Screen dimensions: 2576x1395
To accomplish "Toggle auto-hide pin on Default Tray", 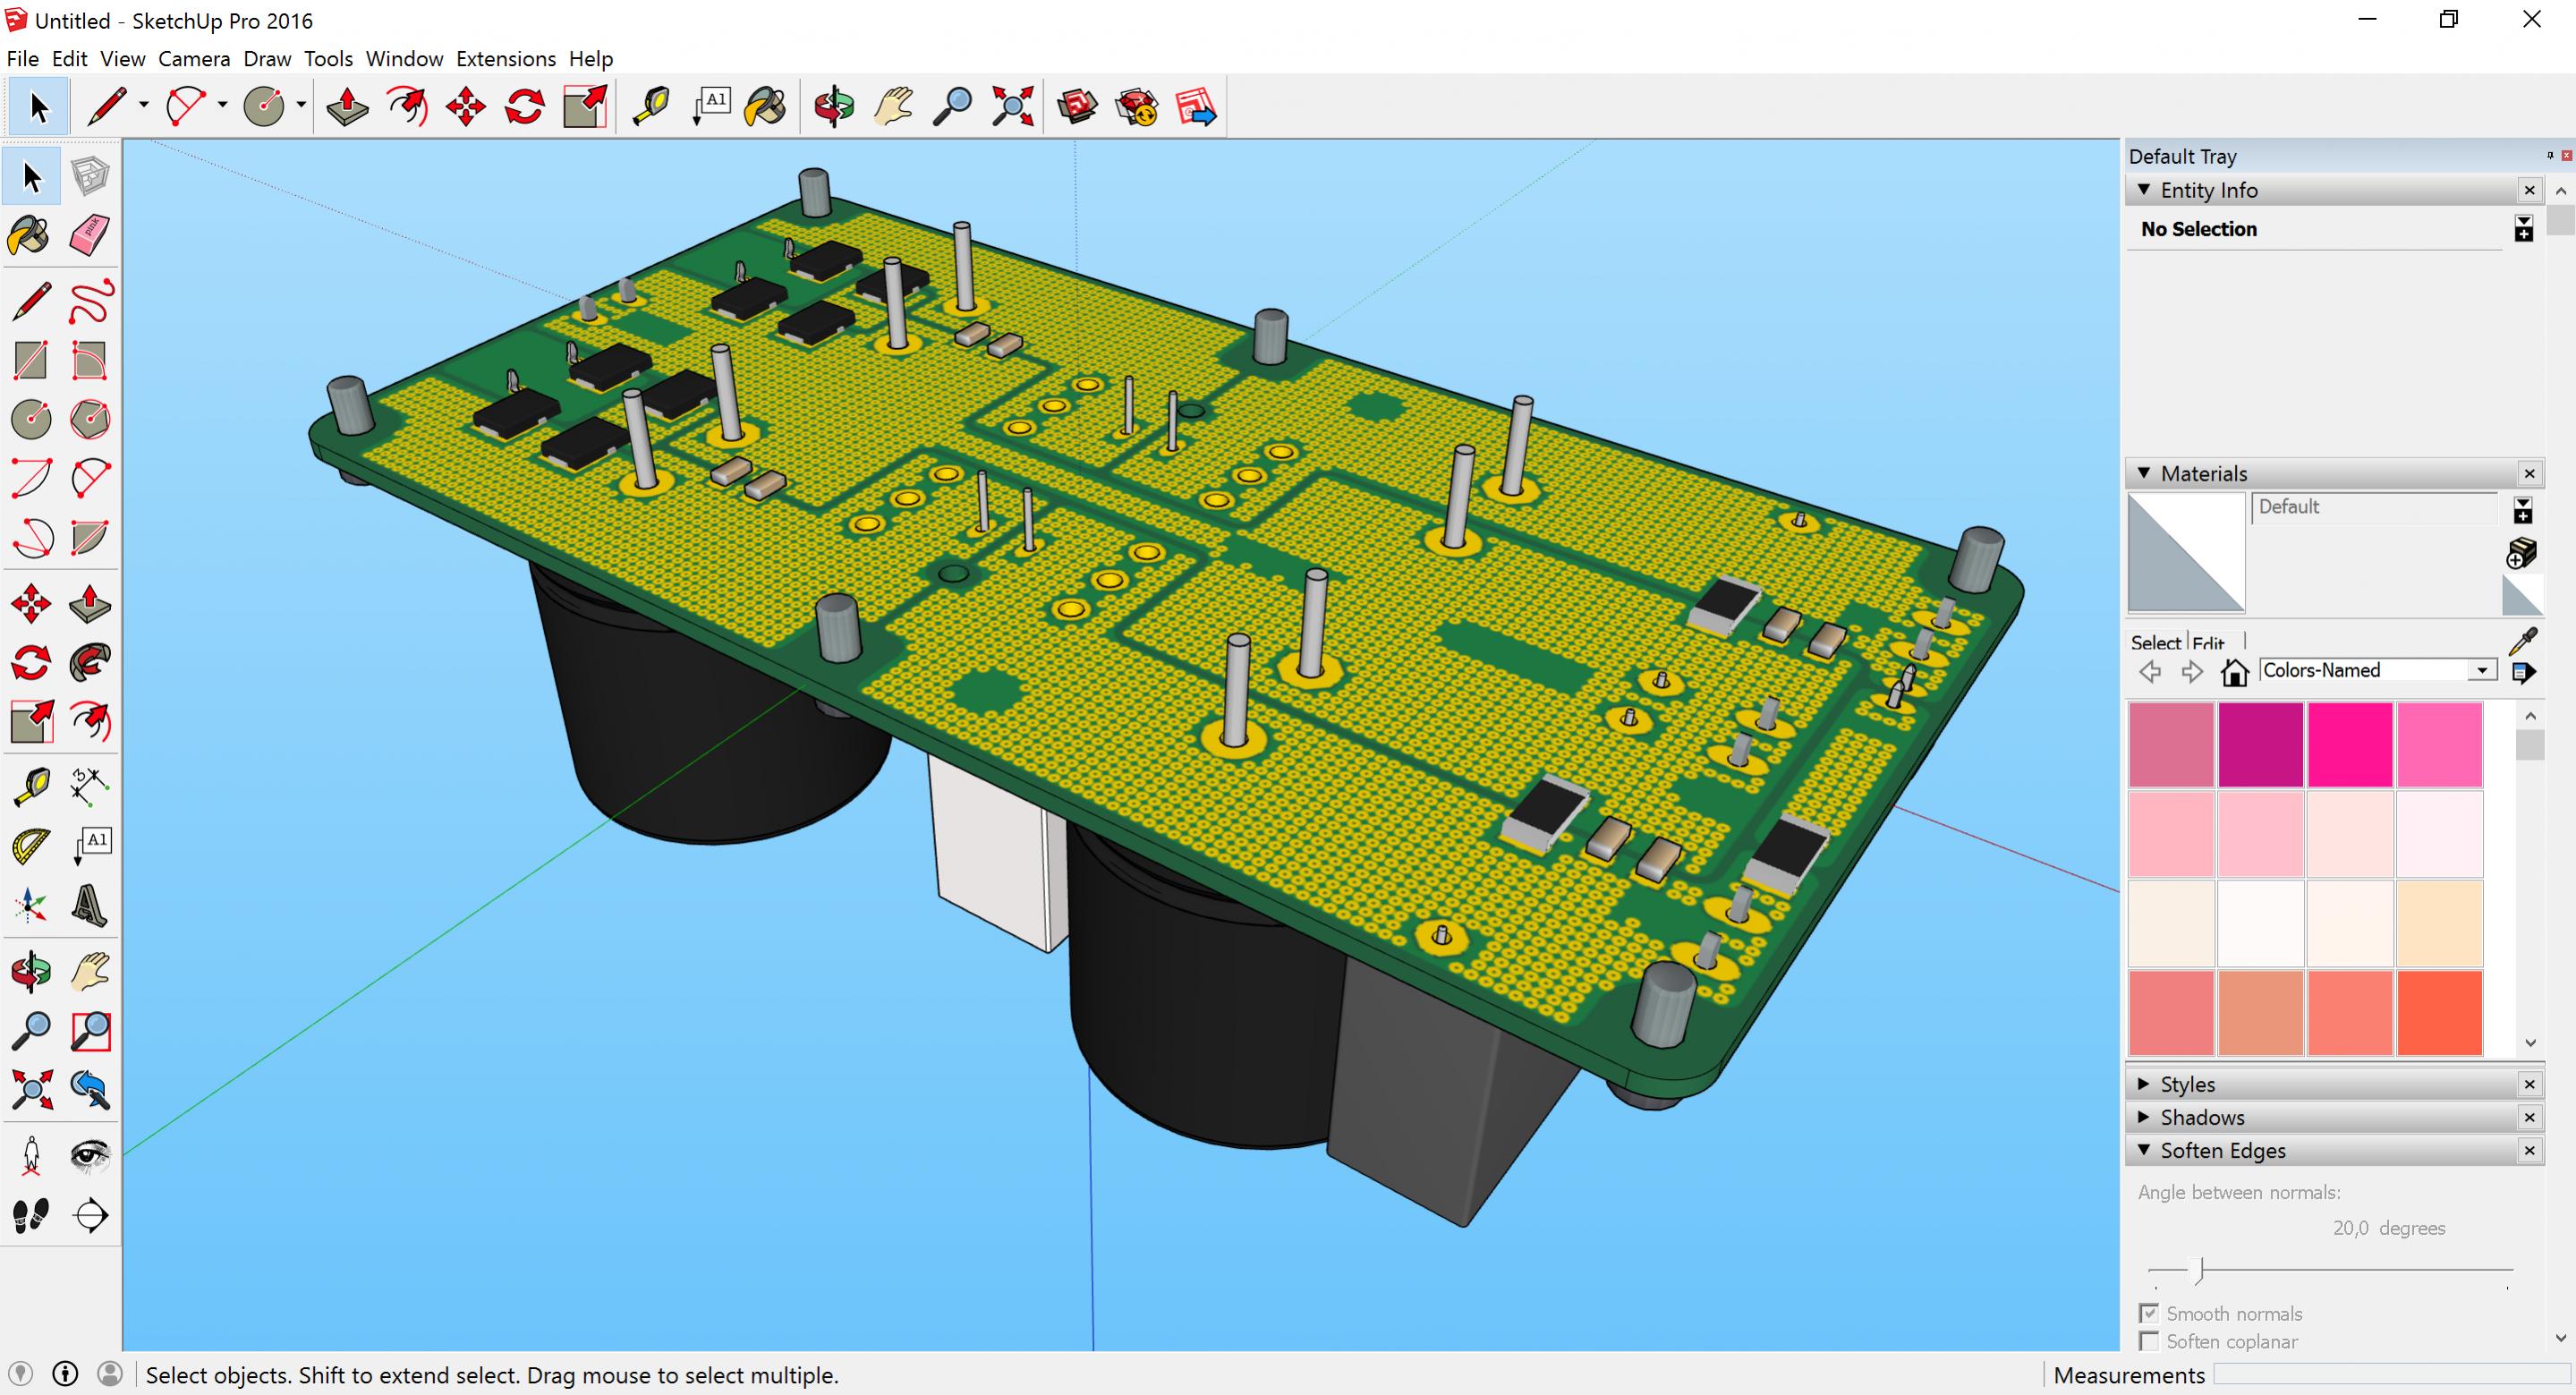I will coord(2550,155).
